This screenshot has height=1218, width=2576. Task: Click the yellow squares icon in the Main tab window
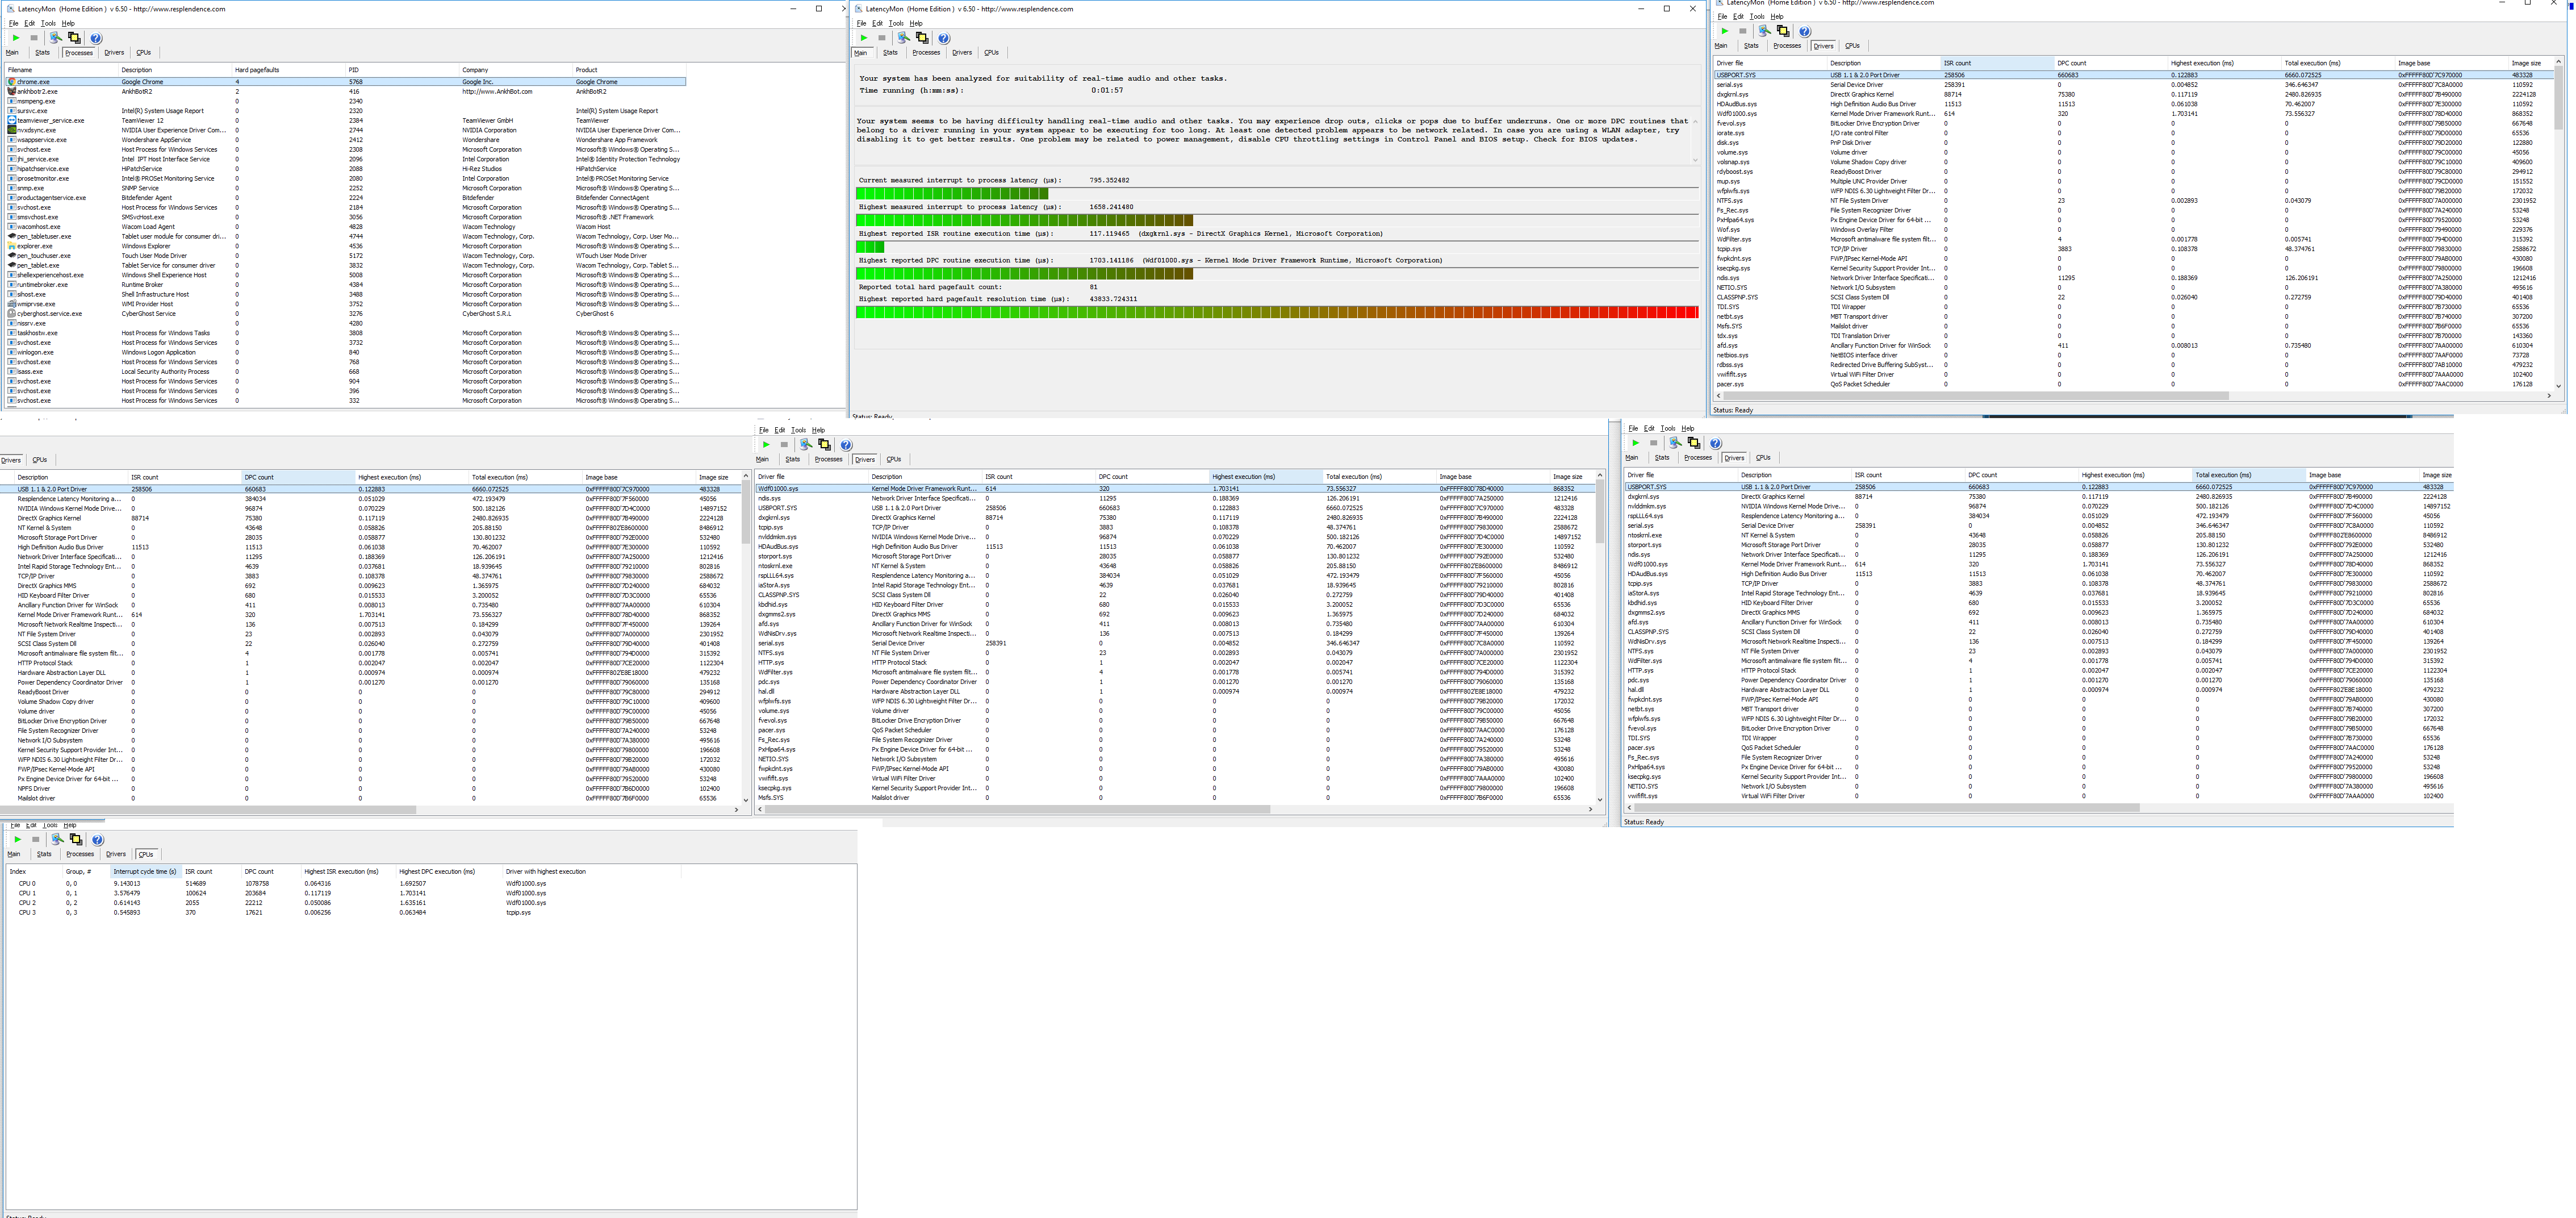pyautogui.click(x=922, y=38)
